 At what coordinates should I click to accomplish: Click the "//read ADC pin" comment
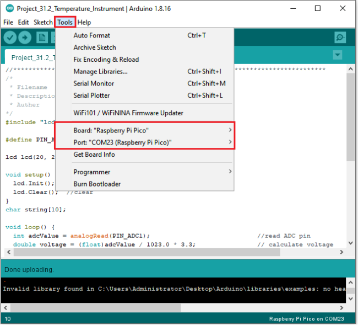pyautogui.click(x=284, y=236)
